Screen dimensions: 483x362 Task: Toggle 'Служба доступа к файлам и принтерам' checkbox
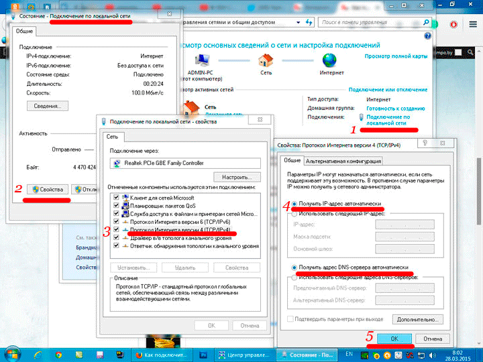coord(116,213)
